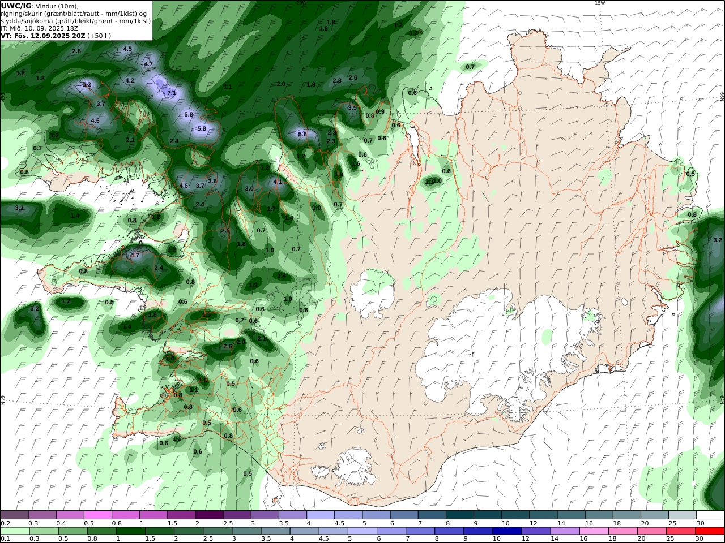Click the white Hofsjökull glacier in central Iceland
725x543 pixels.
372,294
